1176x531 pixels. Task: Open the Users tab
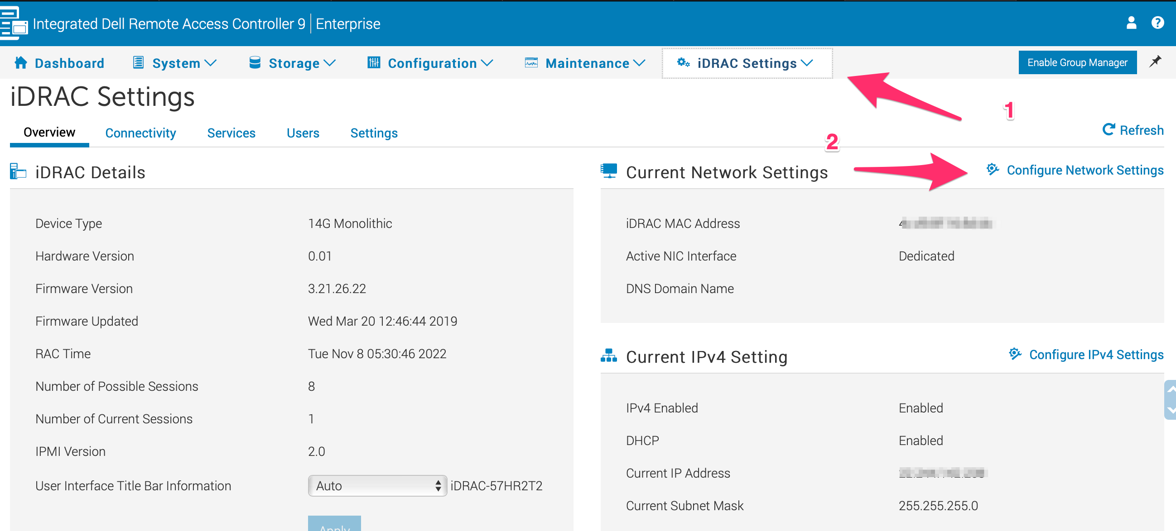[303, 133]
